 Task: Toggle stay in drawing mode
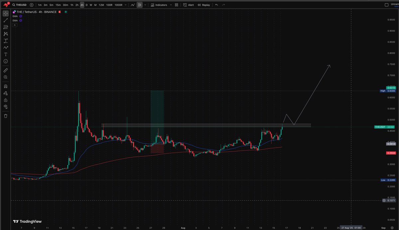point(6,93)
